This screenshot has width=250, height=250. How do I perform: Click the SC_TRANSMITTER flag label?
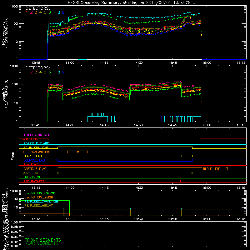click(x=36, y=152)
